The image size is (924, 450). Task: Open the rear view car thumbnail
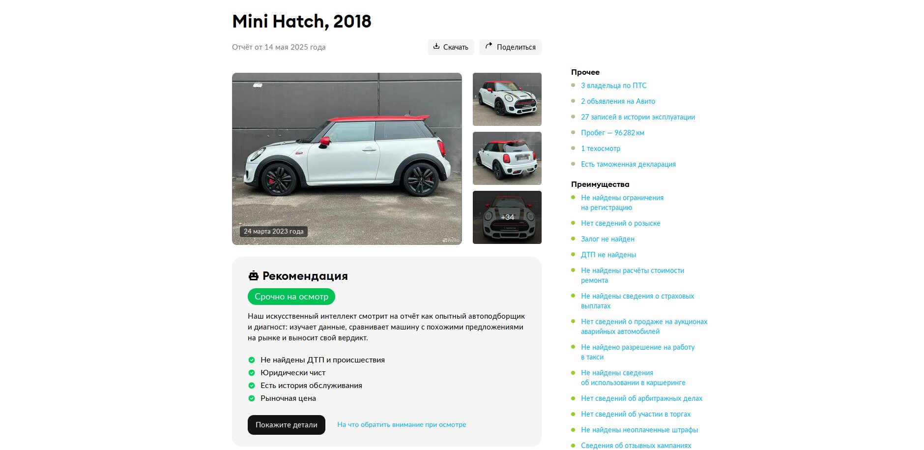(507, 158)
